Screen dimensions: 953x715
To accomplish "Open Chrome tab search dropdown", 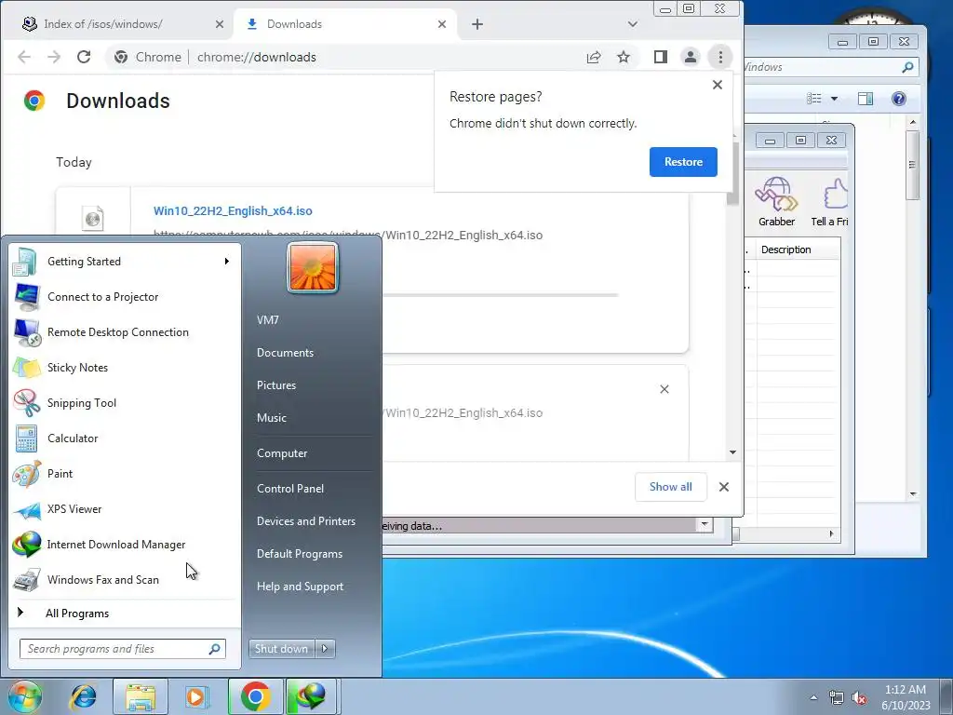I will [633, 24].
